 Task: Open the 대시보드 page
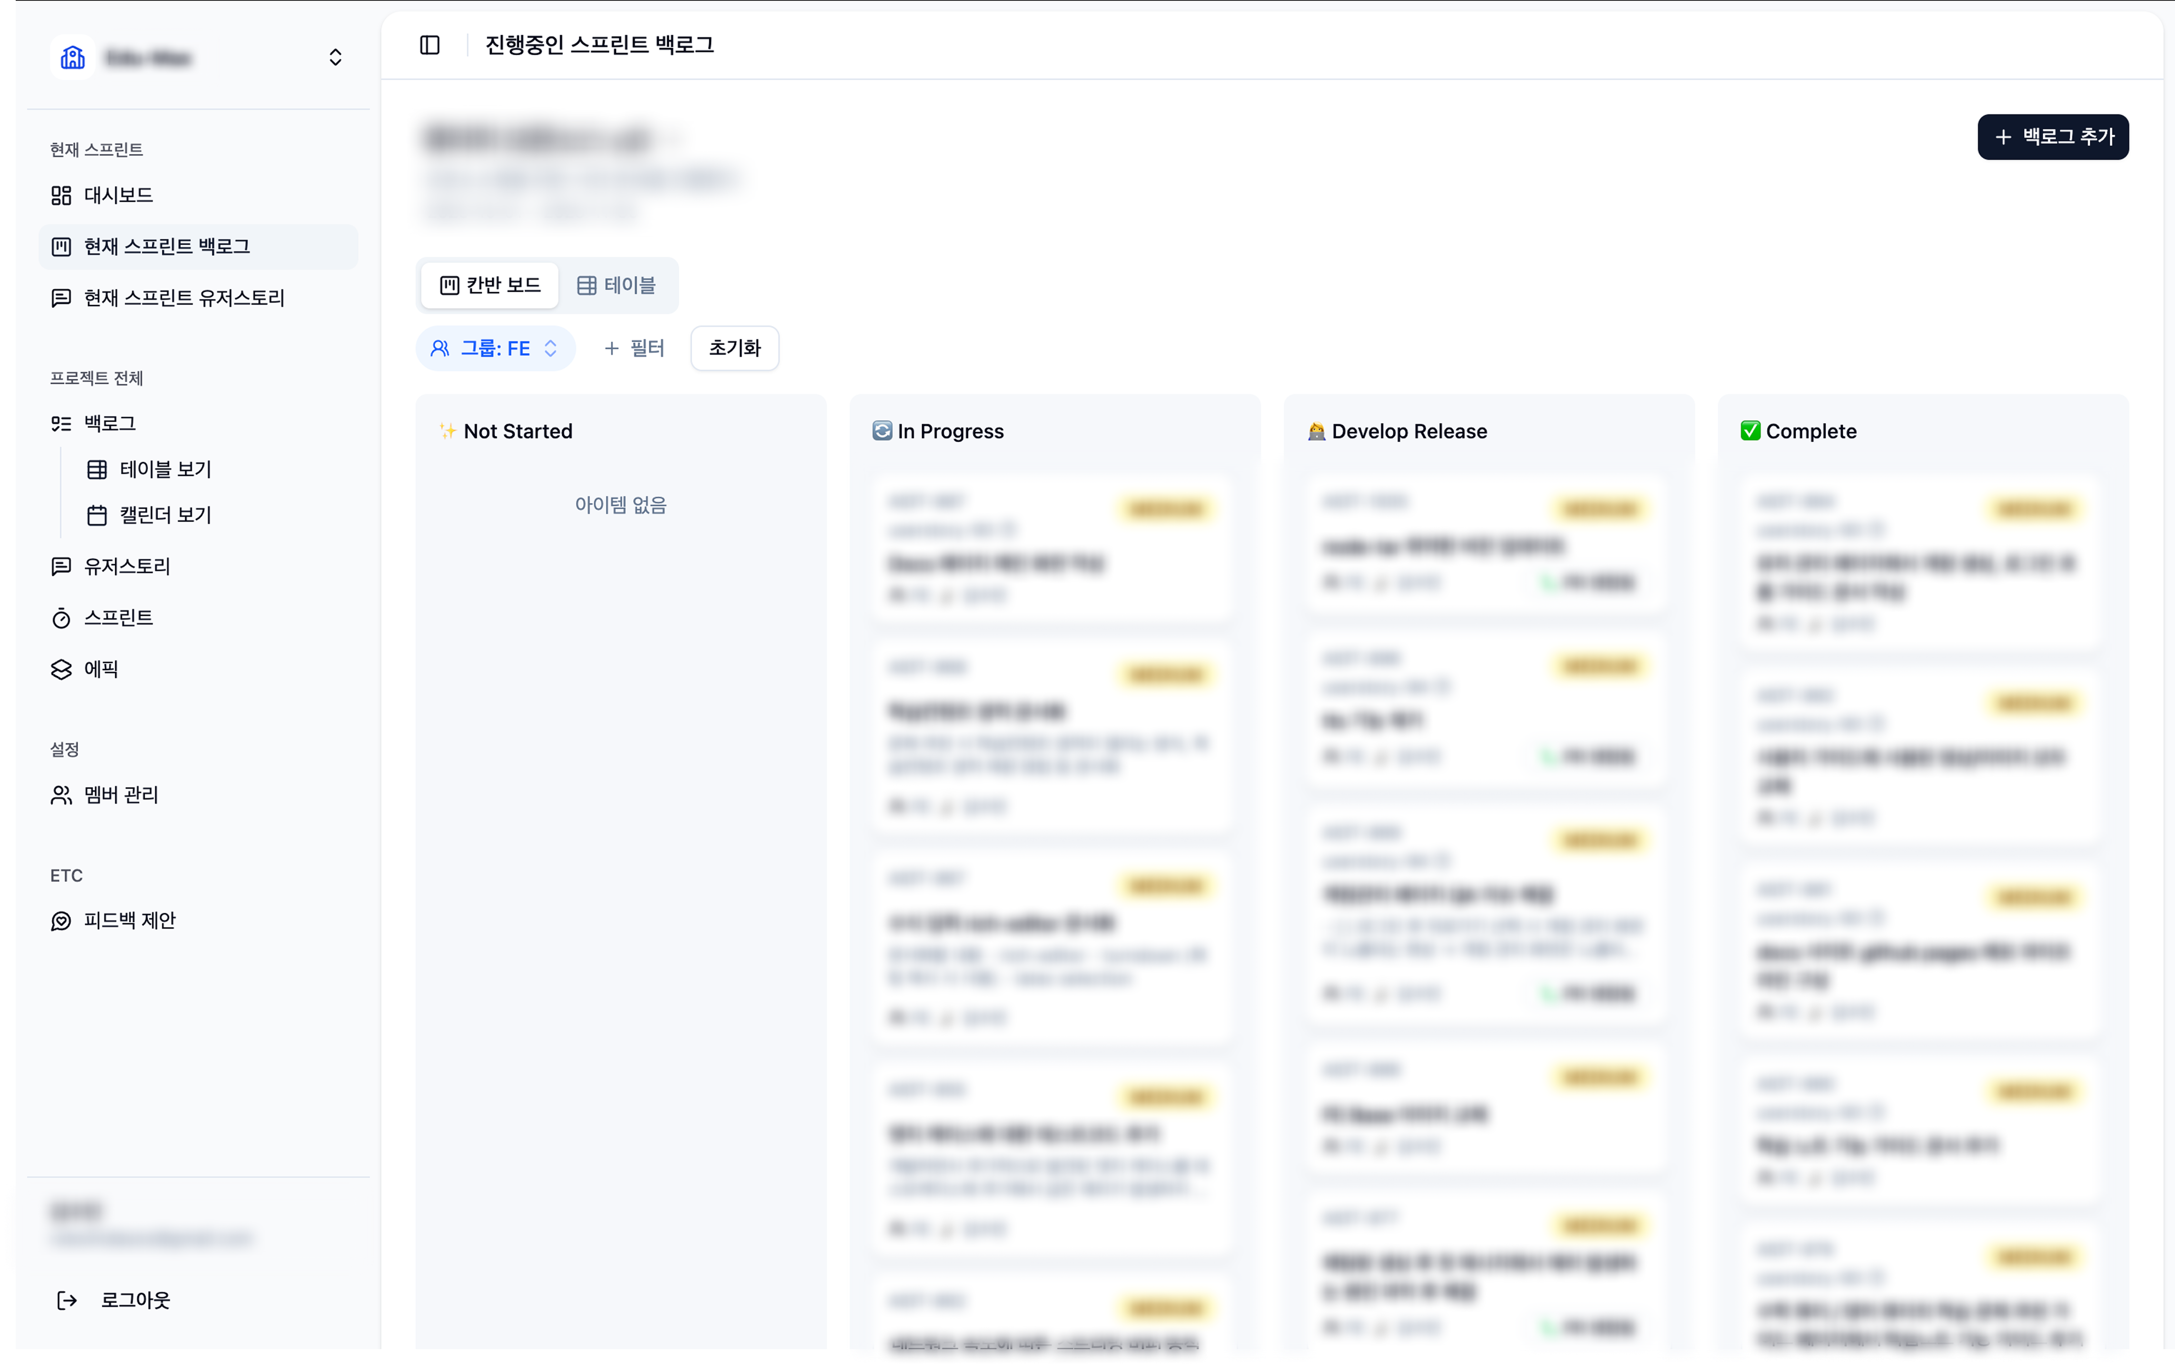(x=119, y=195)
